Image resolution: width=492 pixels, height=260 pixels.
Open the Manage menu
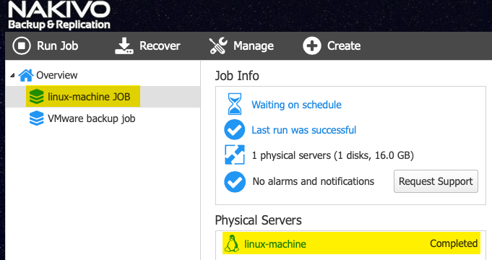click(x=241, y=45)
